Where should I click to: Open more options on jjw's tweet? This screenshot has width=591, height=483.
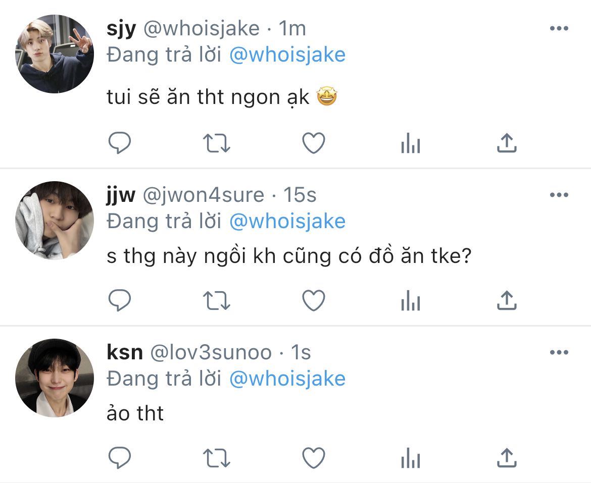point(559,195)
